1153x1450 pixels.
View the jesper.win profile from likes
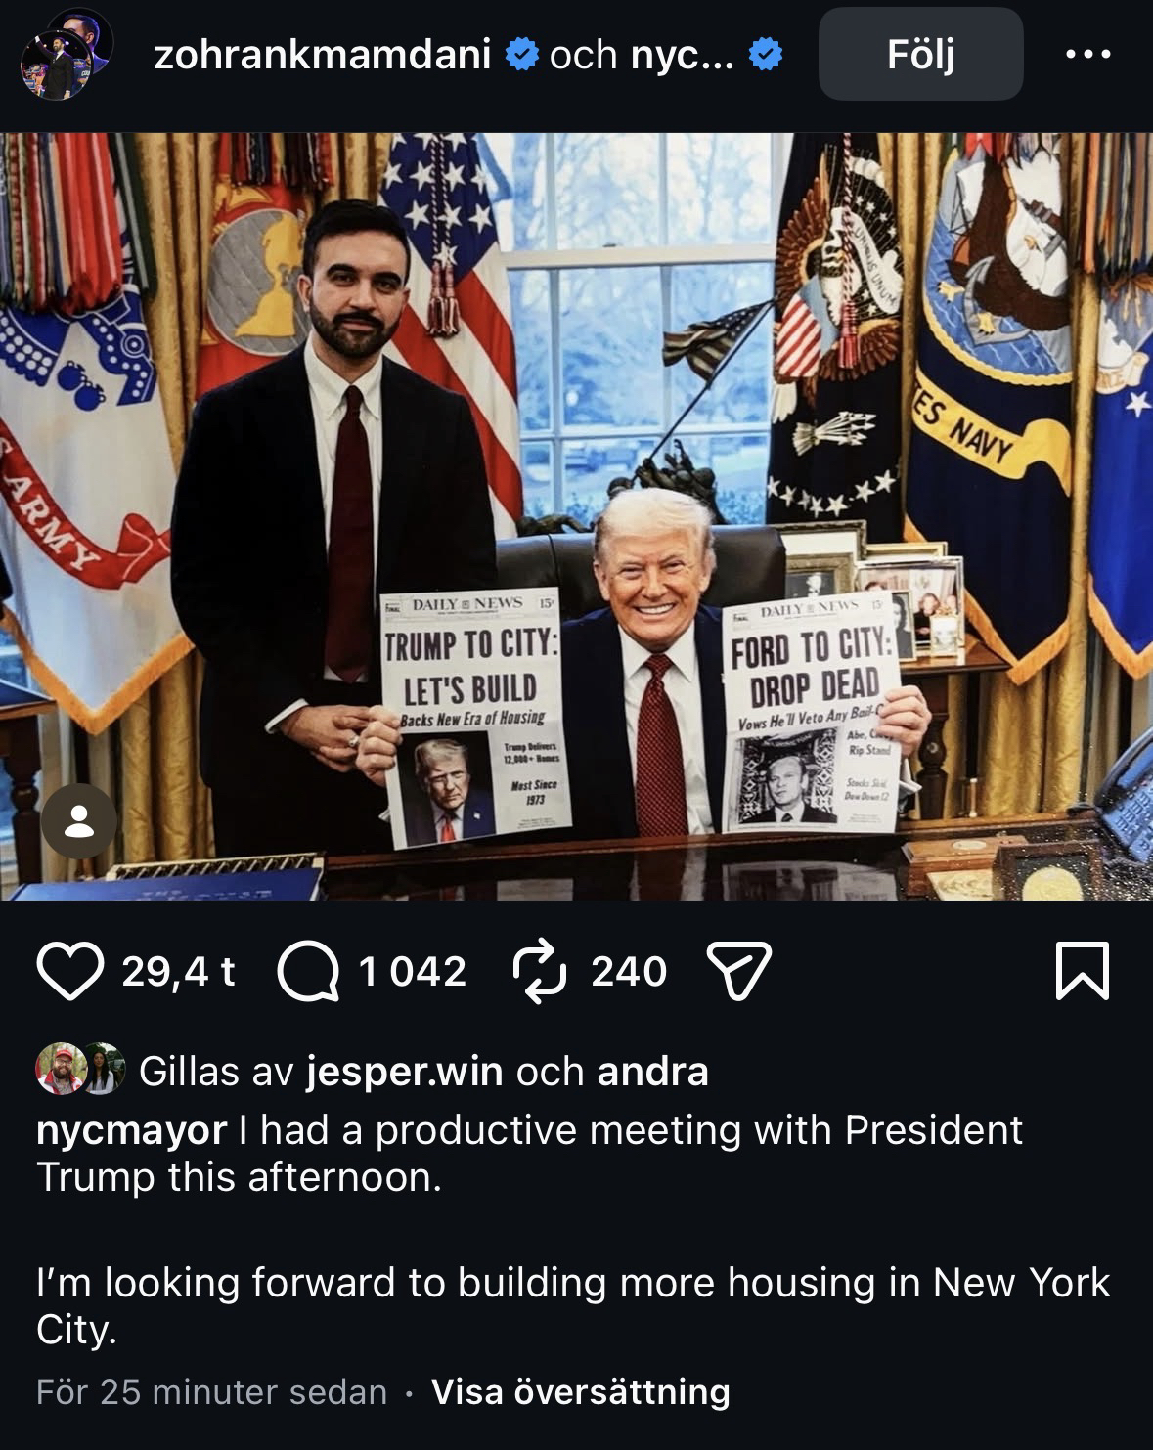[405, 1072]
